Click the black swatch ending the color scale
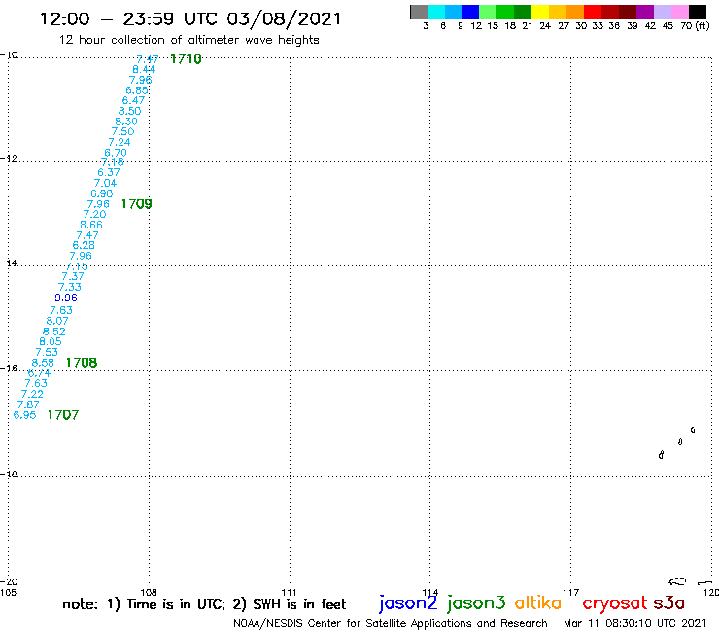719x632 pixels. click(698, 12)
